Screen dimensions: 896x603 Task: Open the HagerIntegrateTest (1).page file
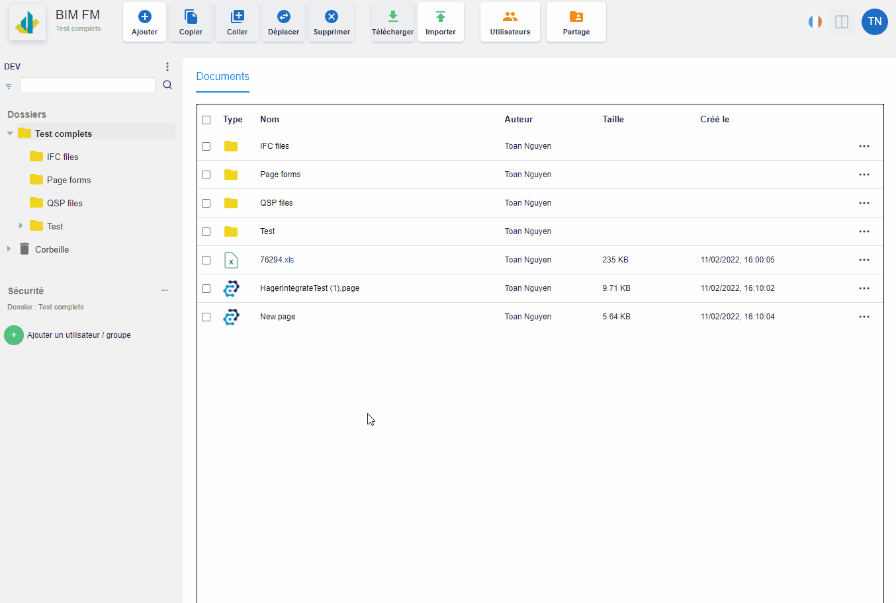[x=309, y=288]
